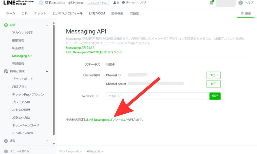Viewport: 257px width, 154px height.
Task: Click the コミュニケーション account badge
Action: coord(98,3)
